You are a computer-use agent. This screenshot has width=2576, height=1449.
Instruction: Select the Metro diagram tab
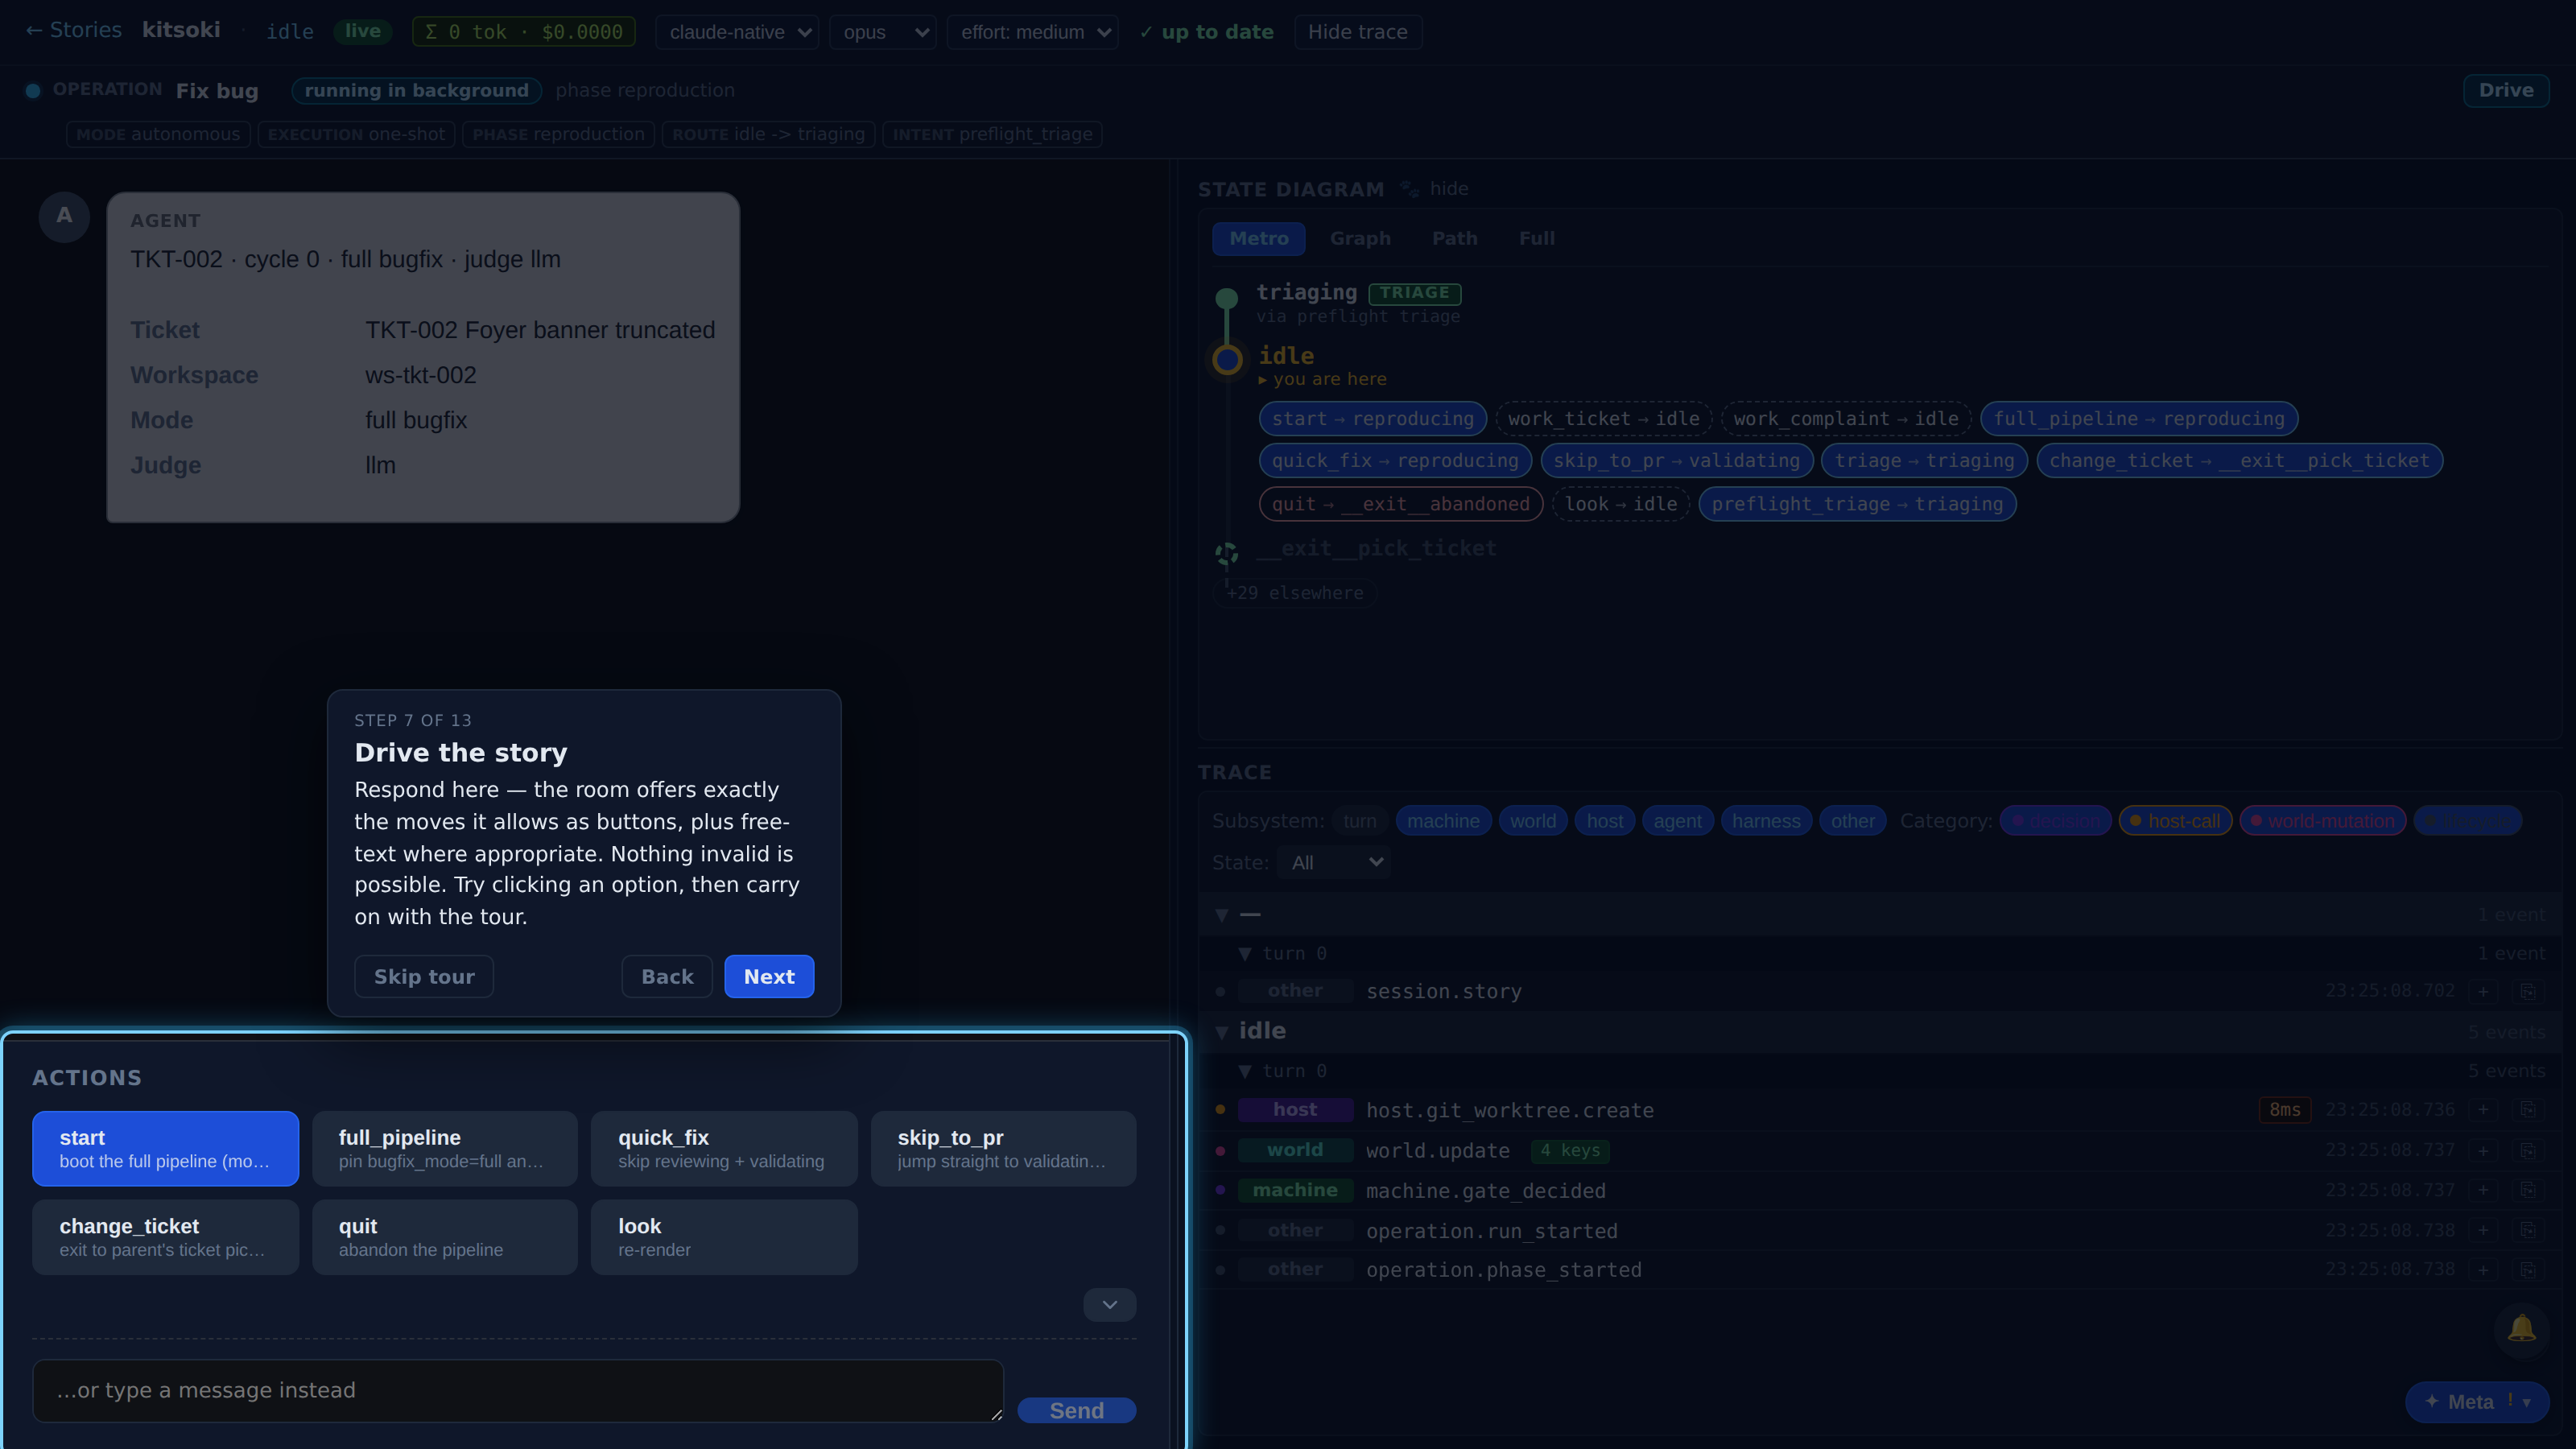point(1258,239)
